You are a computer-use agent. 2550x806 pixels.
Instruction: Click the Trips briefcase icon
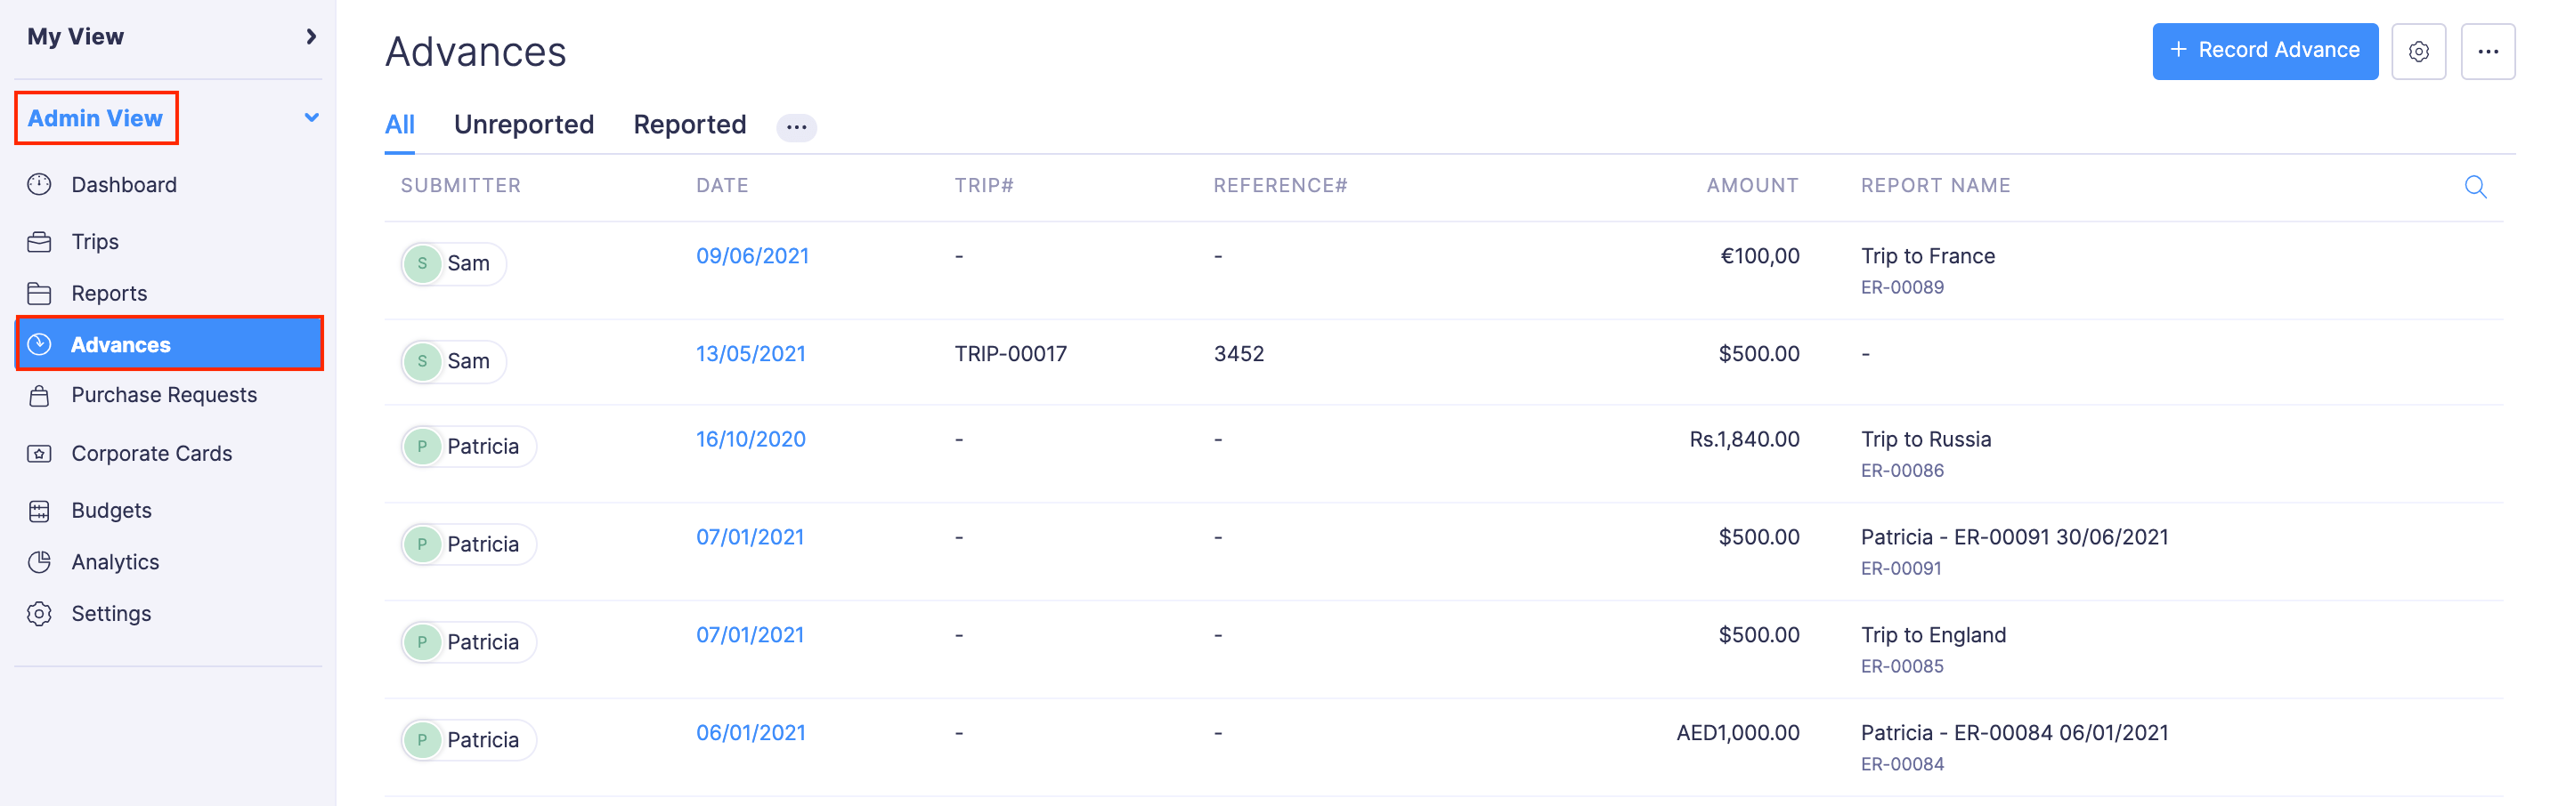click(x=39, y=242)
